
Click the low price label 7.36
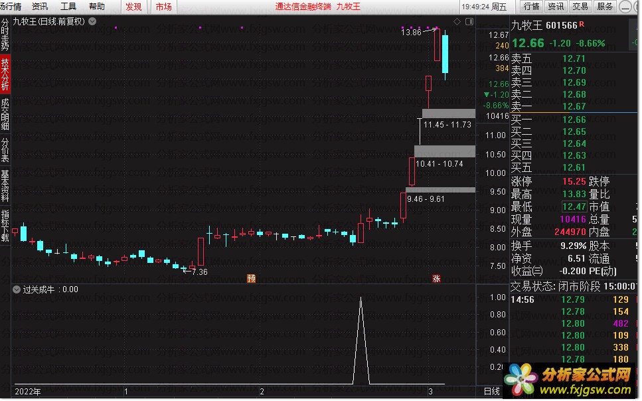[199, 272]
